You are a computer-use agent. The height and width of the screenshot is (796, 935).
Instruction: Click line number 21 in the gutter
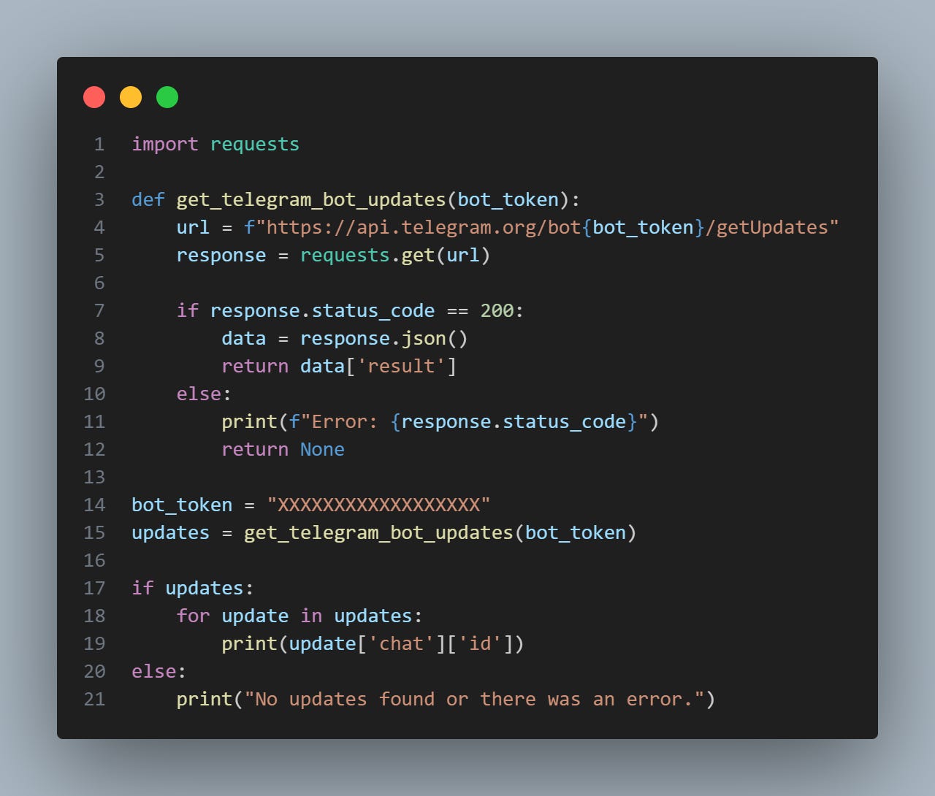click(x=94, y=700)
